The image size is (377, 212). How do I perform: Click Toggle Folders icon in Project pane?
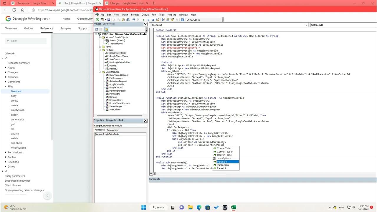click(107, 29)
